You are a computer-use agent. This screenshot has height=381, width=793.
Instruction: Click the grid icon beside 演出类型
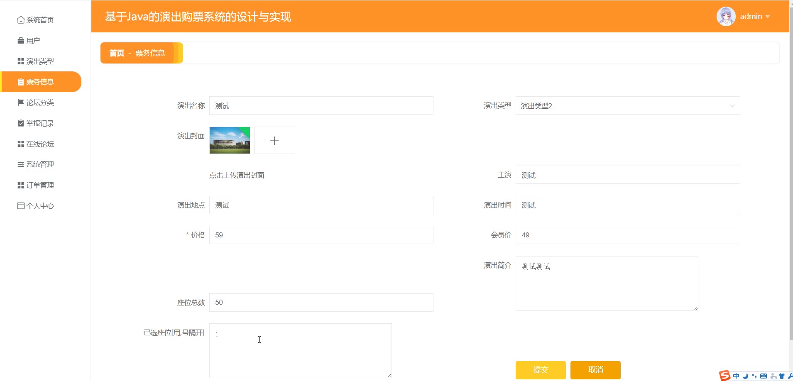(20, 61)
